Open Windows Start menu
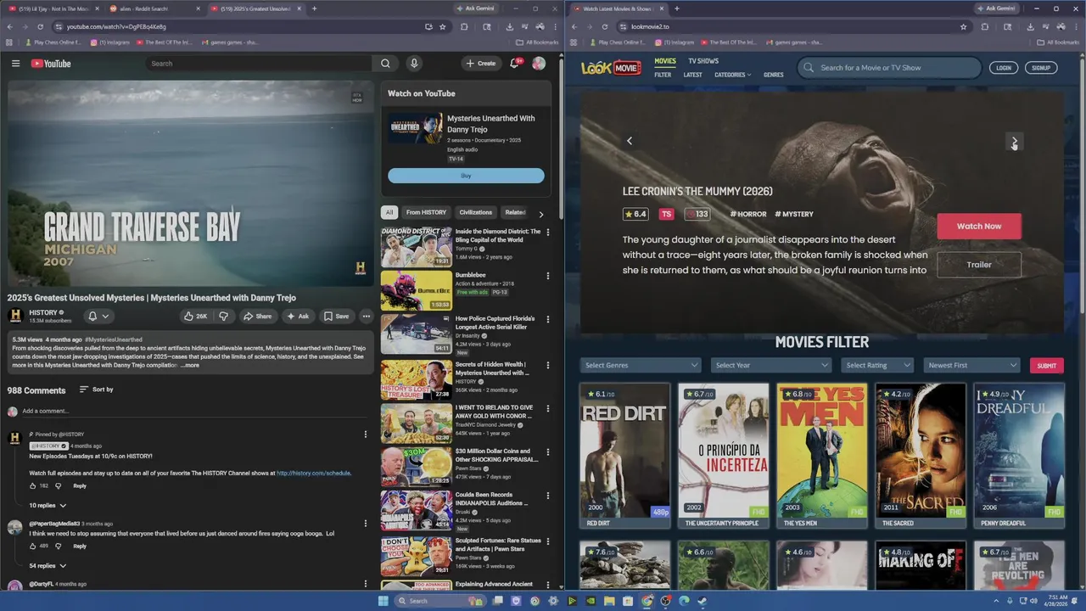 (x=383, y=601)
